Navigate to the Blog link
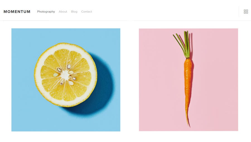 point(74,11)
